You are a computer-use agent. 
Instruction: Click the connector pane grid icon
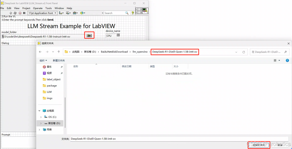point(138,11)
